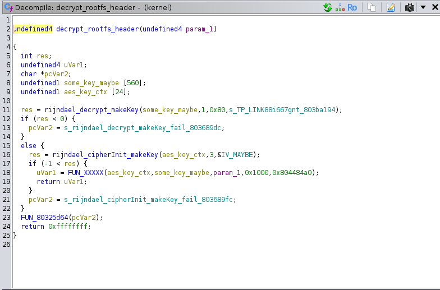This screenshot has height=290, width=440.
Task: Click the Ro rename override icon
Action: click(x=352, y=7)
